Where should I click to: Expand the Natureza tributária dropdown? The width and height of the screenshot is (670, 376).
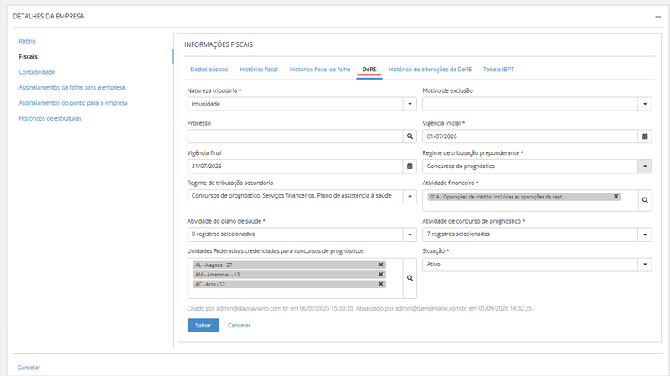coord(410,104)
